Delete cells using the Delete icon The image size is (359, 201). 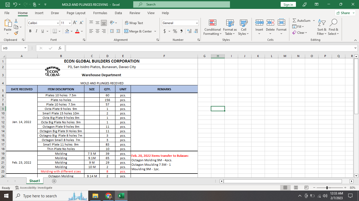pos(270,23)
